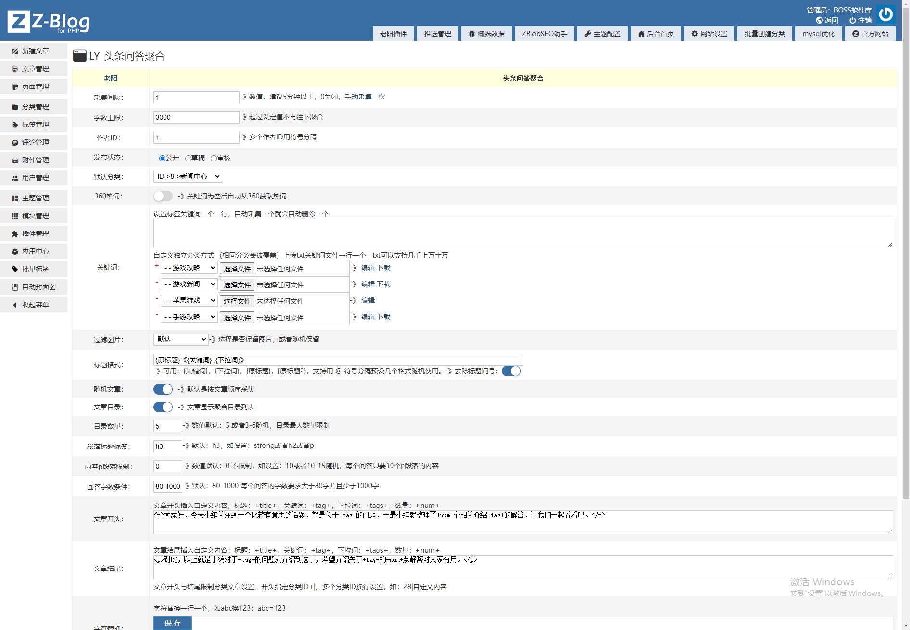Click the 采集间隔 input field
This screenshot has width=910, height=630.
click(x=196, y=97)
